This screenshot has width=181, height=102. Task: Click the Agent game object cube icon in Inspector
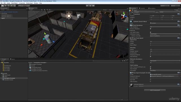click(130, 11)
